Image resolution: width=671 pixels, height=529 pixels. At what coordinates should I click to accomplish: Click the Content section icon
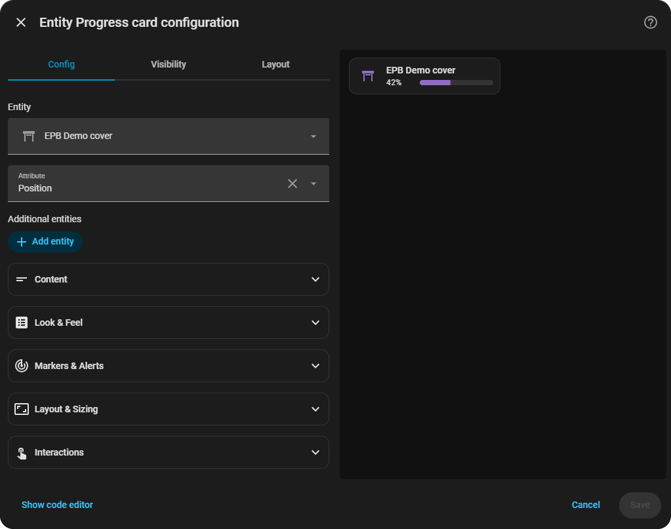click(22, 279)
